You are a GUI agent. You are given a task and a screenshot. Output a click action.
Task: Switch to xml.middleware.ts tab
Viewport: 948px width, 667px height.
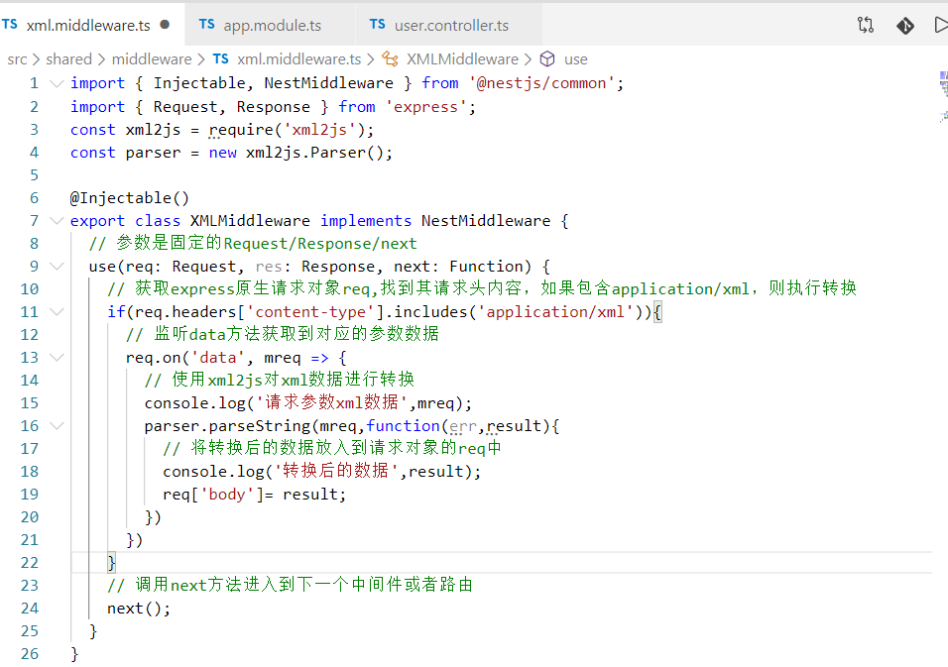[90, 25]
